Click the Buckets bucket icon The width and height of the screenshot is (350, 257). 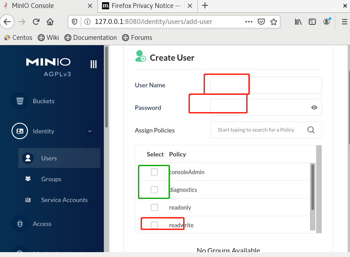[20, 101]
